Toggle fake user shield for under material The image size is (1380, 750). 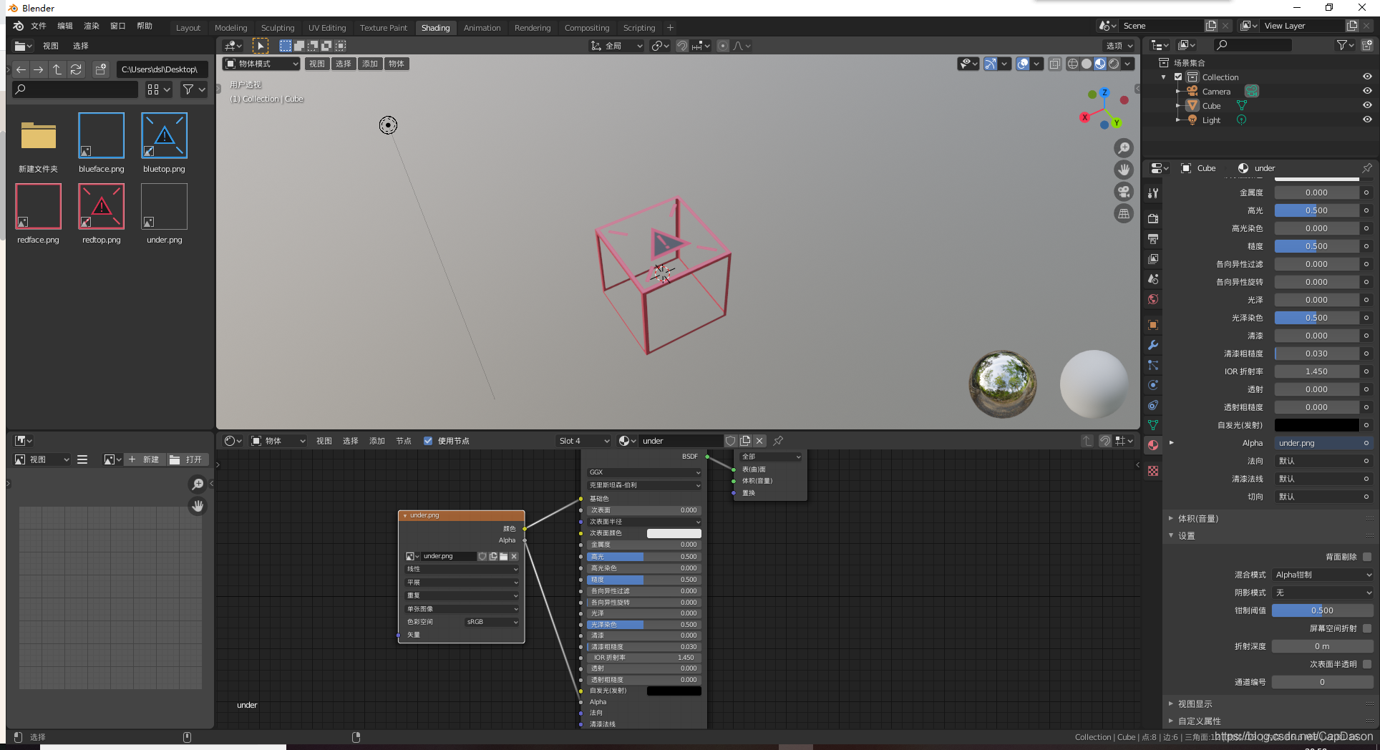[x=731, y=441]
